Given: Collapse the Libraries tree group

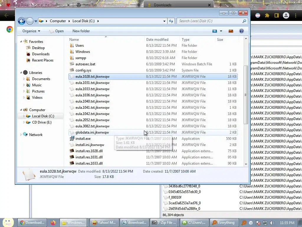Looking at the screenshot, I should click(x=21, y=73).
